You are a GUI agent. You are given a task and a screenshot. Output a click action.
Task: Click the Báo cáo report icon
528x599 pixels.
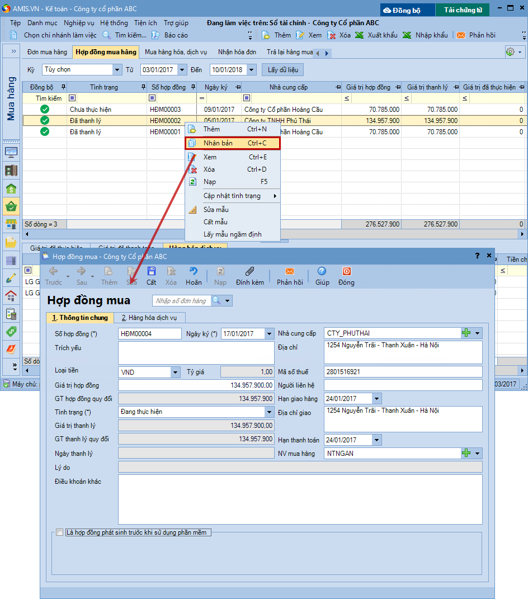point(156,35)
